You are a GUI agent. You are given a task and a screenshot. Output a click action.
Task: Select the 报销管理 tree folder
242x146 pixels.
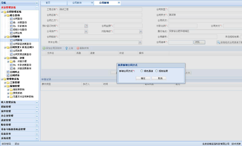(15, 86)
